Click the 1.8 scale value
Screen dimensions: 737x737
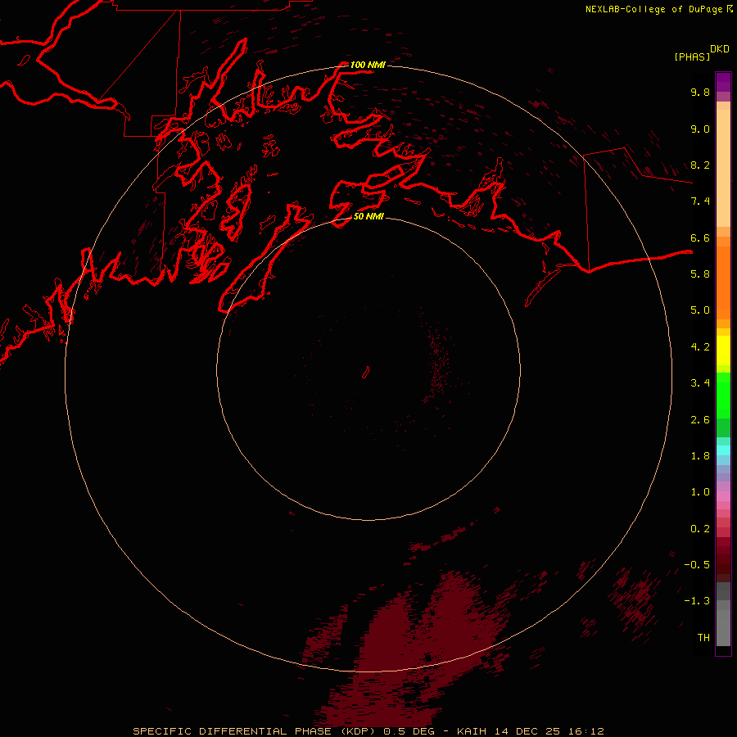coord(700,456)
